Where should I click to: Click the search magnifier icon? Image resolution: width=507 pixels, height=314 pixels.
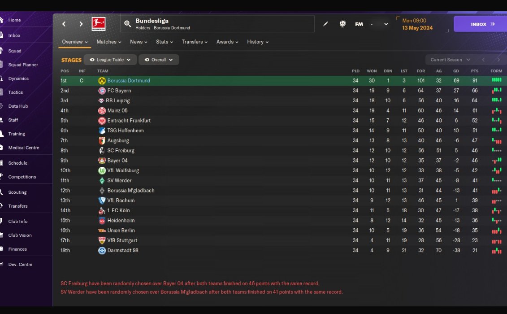[127, 24]
